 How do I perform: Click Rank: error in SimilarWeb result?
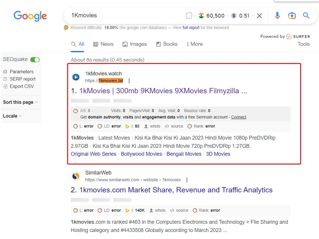206,211
